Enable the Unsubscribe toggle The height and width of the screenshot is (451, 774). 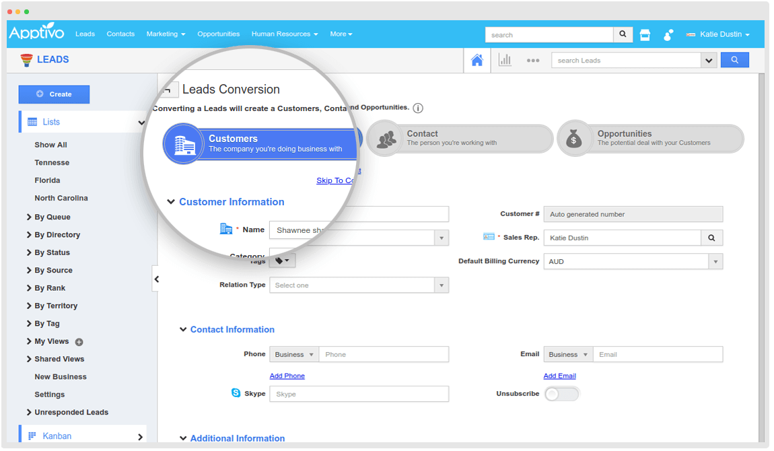click(x=562, y=394)
